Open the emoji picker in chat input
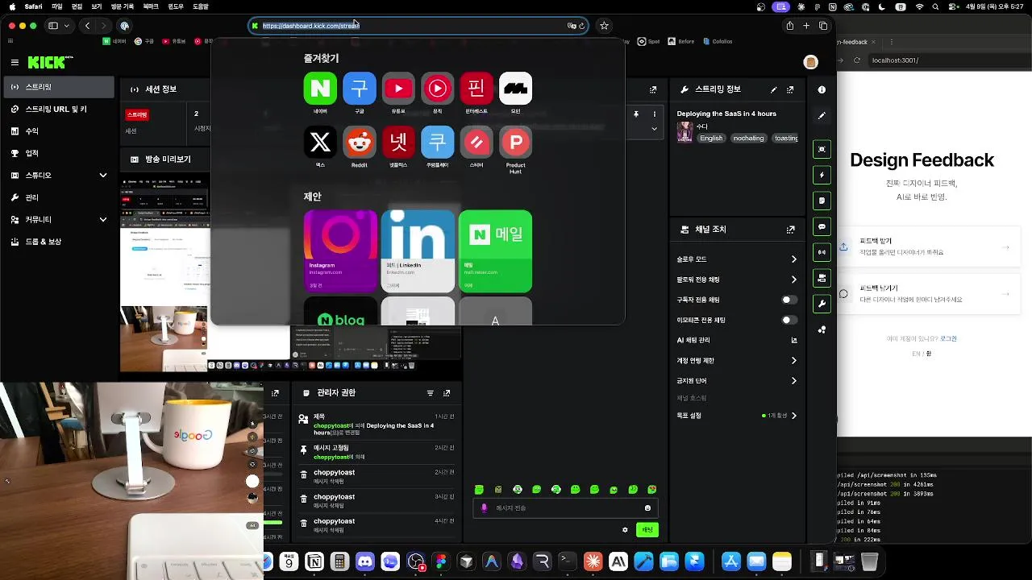The height and width of the screenshot is (580, 1032). point(647,508)
